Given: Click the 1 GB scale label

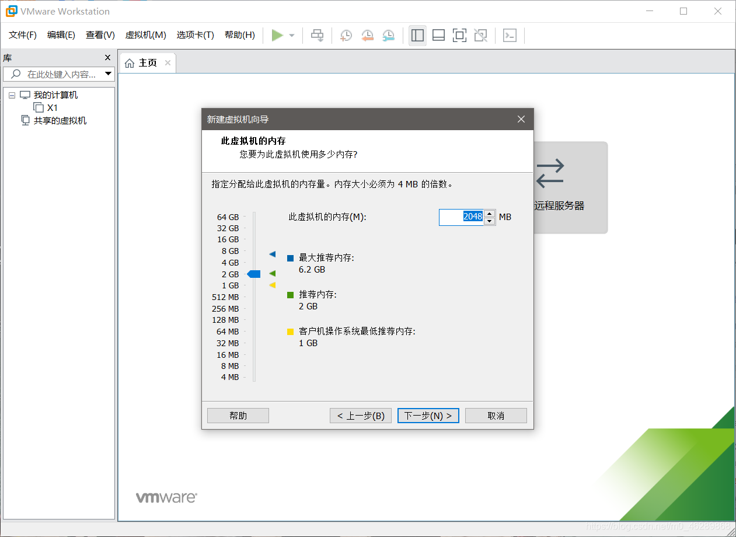Looking at the screenshot, I should coord(231,285).
